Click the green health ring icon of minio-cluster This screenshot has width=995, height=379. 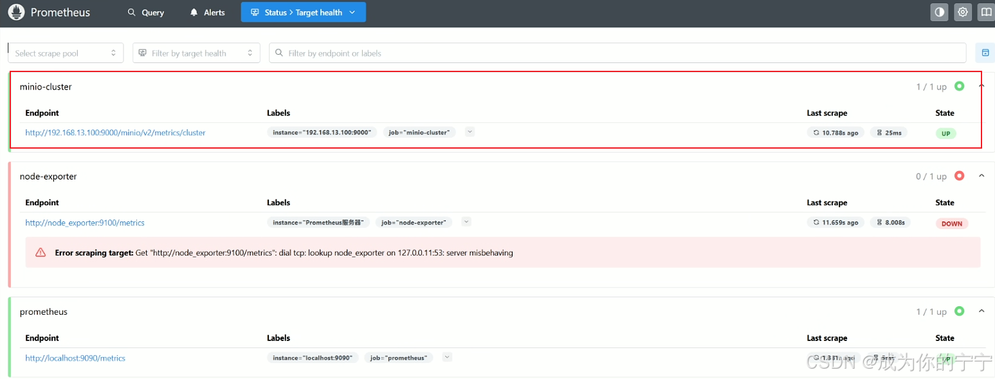point(959,86)
